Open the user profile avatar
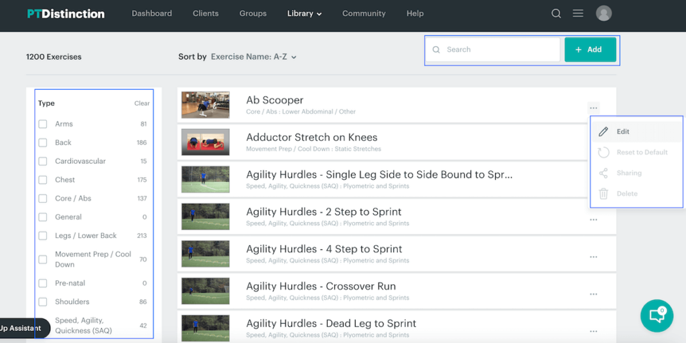The width and height of the screenshot is (686, 343). point(604,13)
